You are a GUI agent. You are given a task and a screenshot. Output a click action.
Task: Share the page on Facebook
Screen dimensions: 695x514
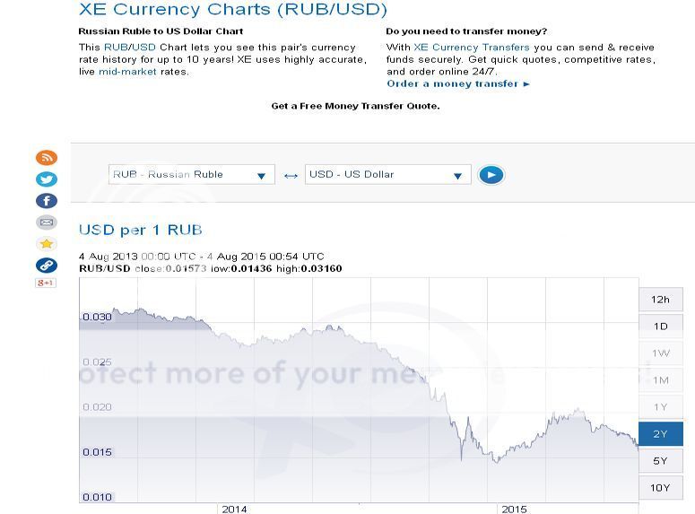[x=46, y=201]
